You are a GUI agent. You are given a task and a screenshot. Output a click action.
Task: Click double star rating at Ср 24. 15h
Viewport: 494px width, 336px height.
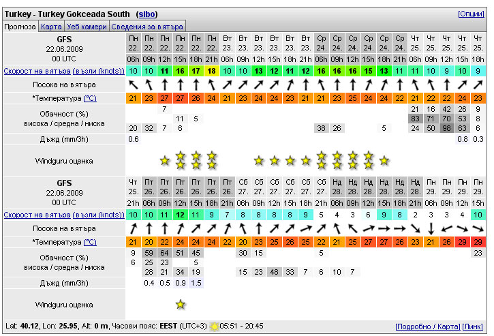(x=368, y=160)
